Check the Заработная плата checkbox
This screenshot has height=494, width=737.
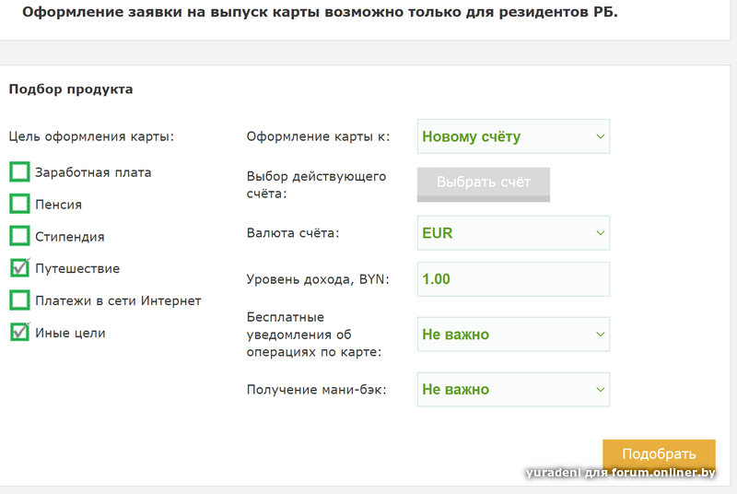coord(19,172)
